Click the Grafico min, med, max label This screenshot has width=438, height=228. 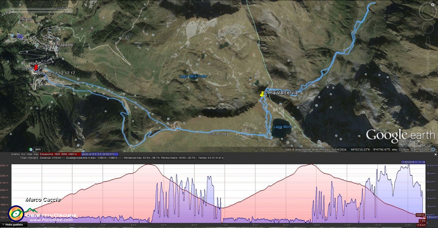(x=25, y=154)
